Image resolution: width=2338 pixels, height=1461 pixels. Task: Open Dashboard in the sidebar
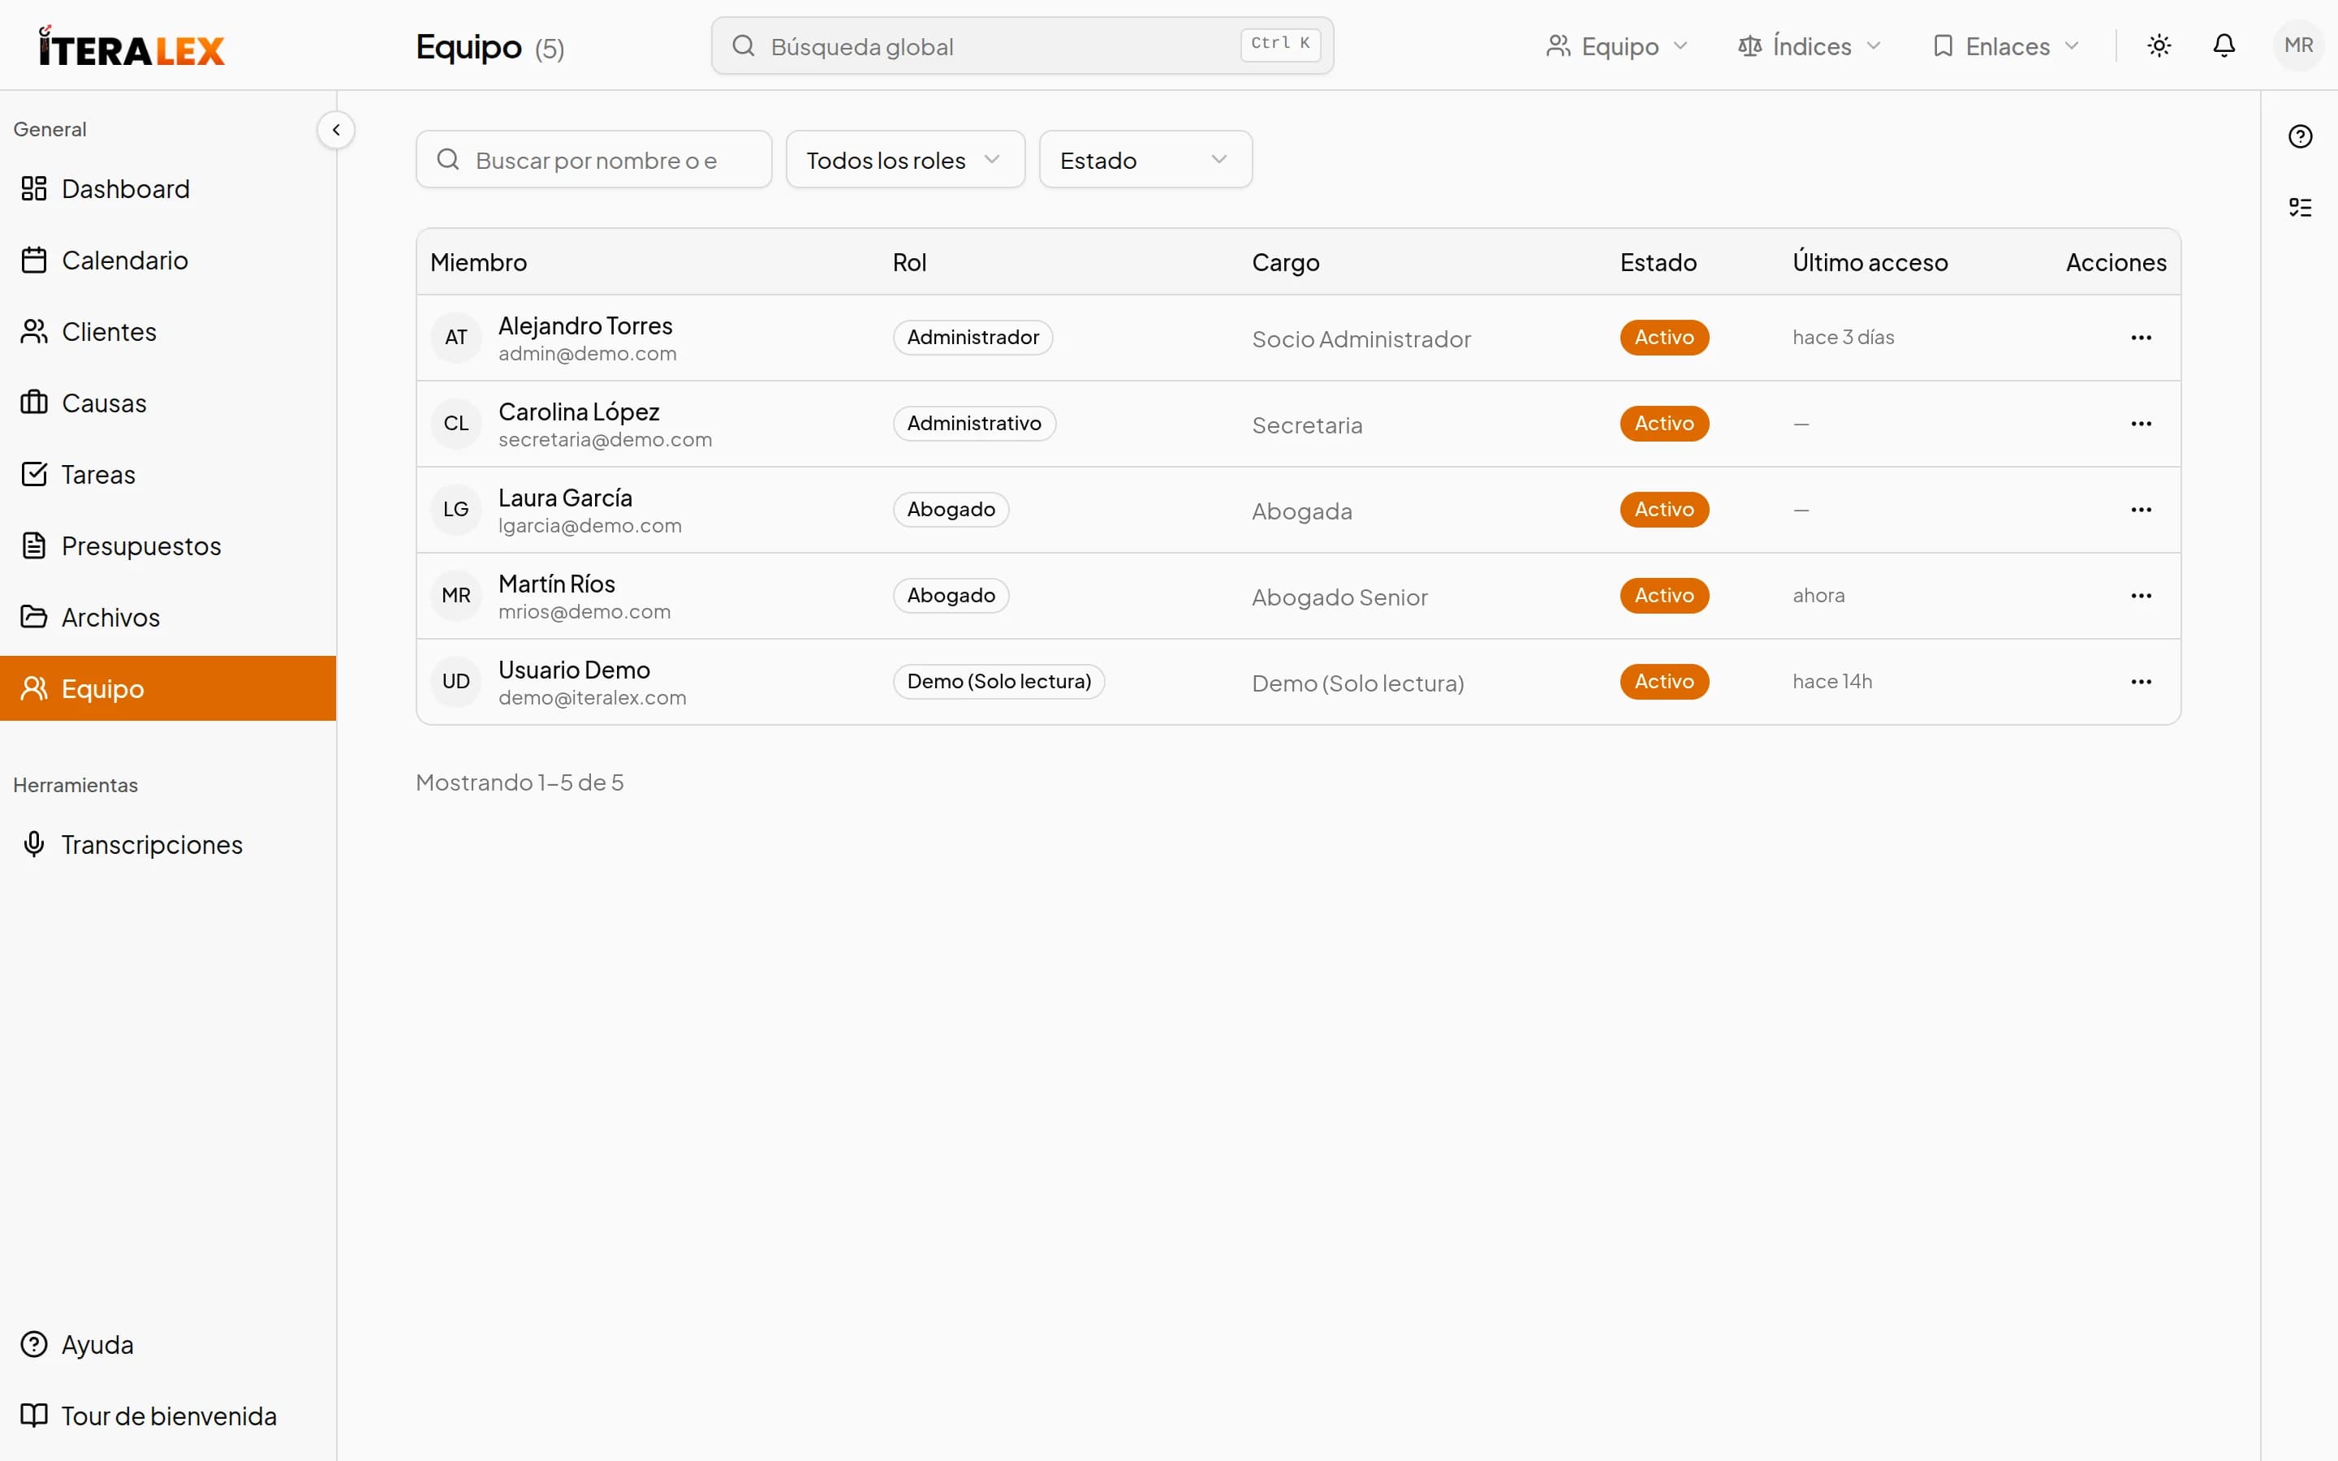[x=168, y=188]
